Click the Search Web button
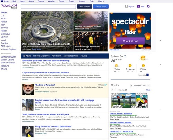 (x=101, y=6)
